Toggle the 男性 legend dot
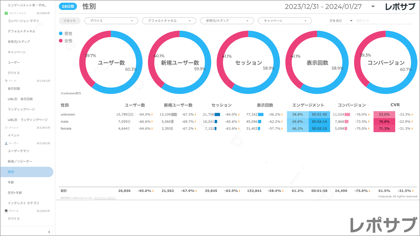 point(61,34)
